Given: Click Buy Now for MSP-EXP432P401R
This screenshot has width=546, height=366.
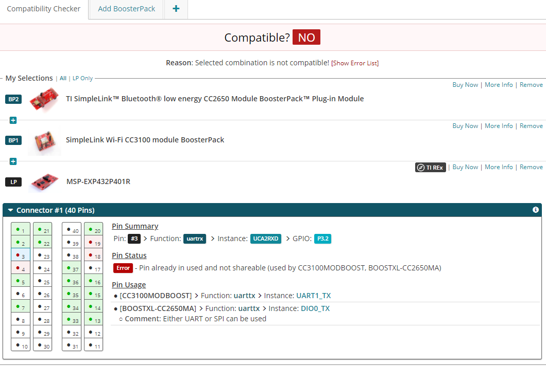Looking at the screenshot, I should click(465, 167).
